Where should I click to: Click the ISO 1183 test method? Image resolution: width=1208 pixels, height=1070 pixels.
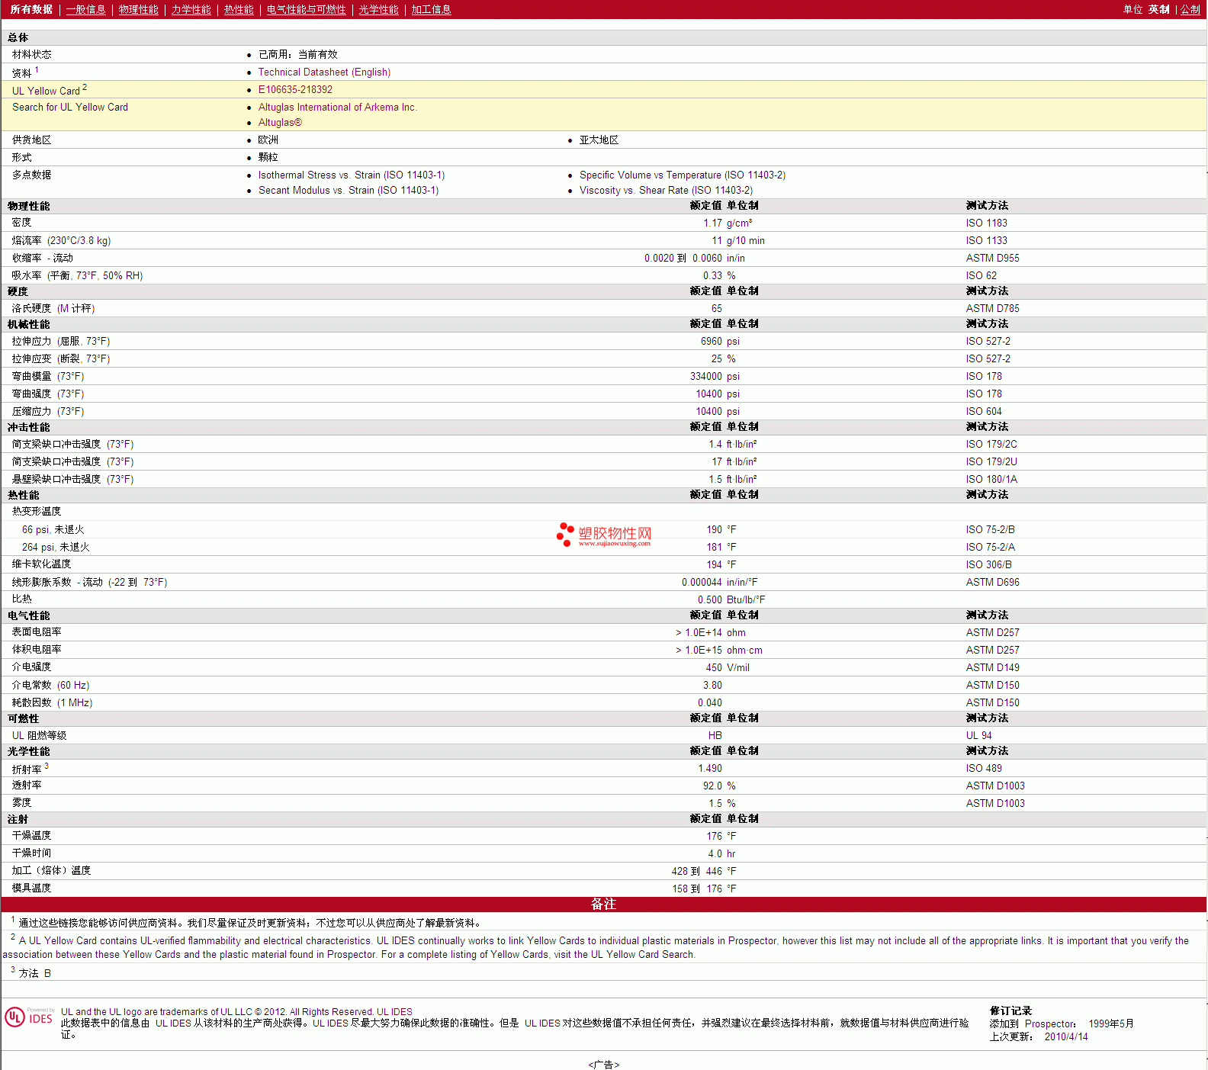[986, 223]
